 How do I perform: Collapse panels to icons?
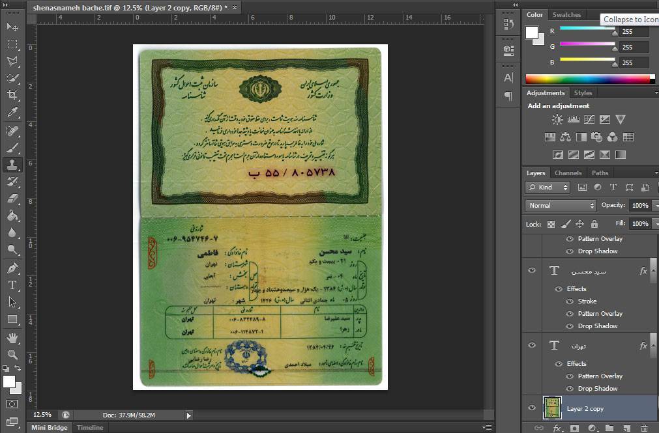coord(515,5)
